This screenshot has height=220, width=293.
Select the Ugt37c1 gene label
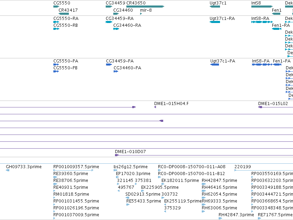218,3
